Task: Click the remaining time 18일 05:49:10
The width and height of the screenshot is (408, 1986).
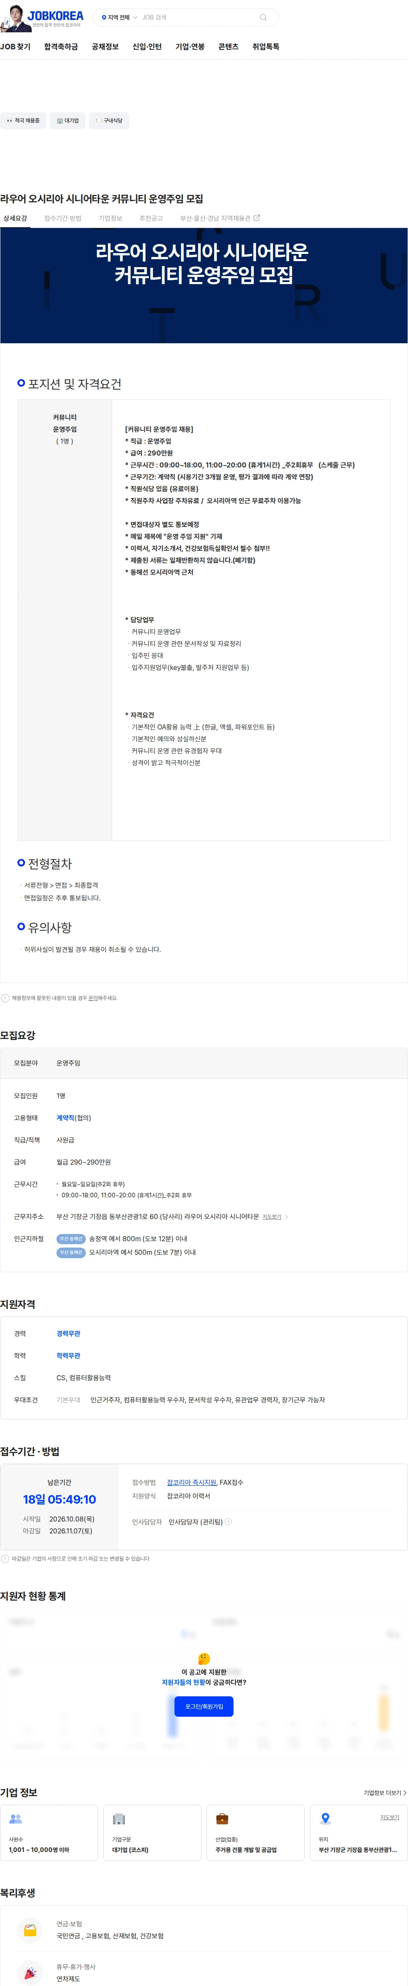Action: click(59, 1499)
